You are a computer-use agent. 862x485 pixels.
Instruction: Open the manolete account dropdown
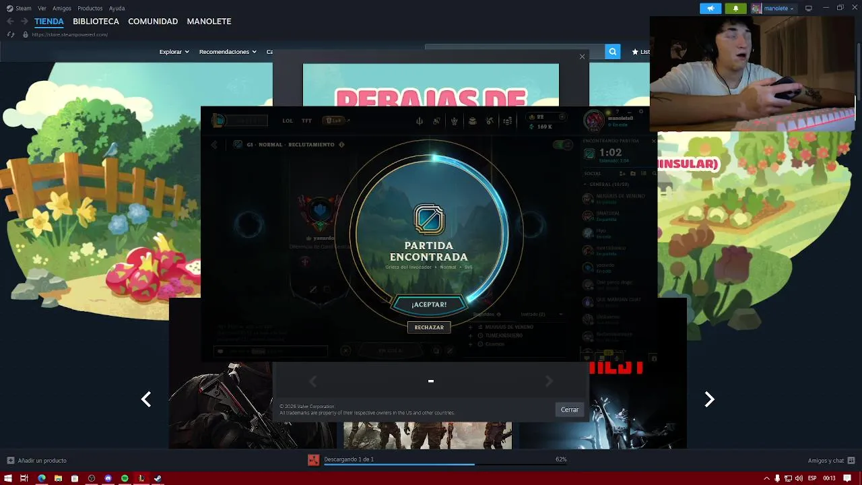point(774,8)
